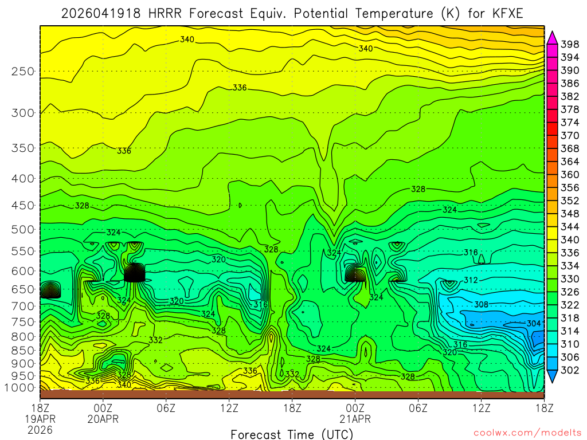Click the 398 colorbar value
Viewport: 587px width, 440px height.
coord(570,45)
